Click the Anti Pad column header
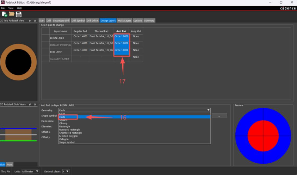 click(x=121, y=31)
